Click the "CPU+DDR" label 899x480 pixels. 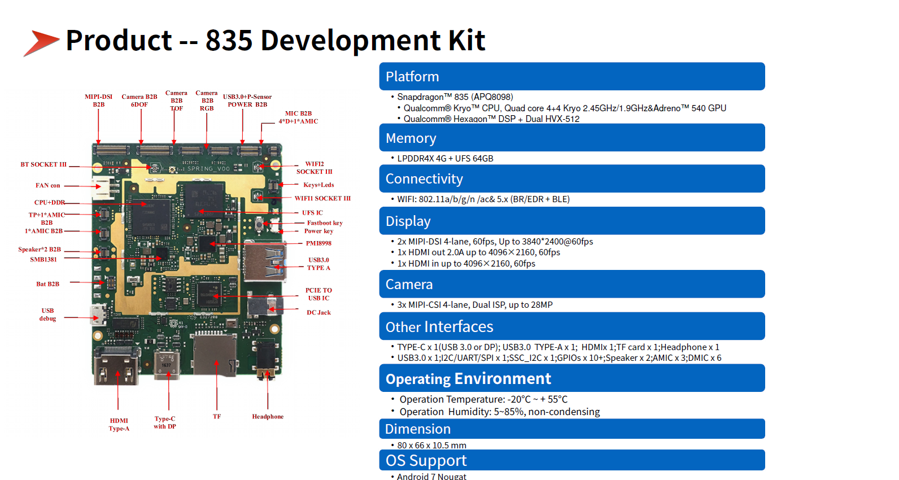coord(50,202)
